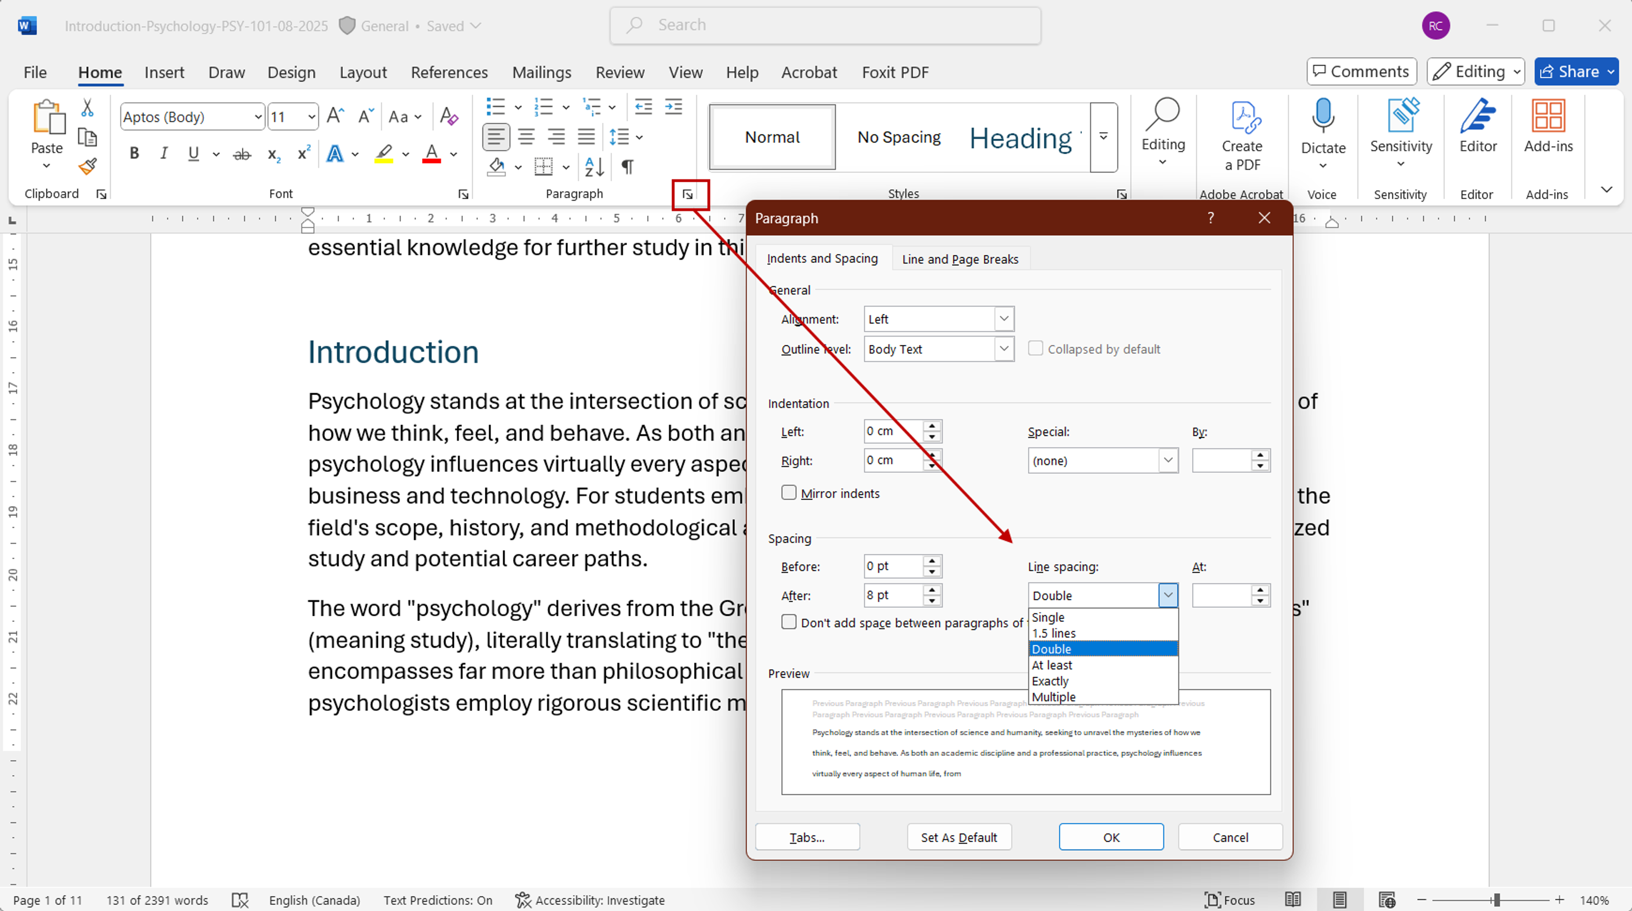The width and height of the screenshot is (1632, 911).
Task: Choose Exactly line spacing option
Action: 1102,680
